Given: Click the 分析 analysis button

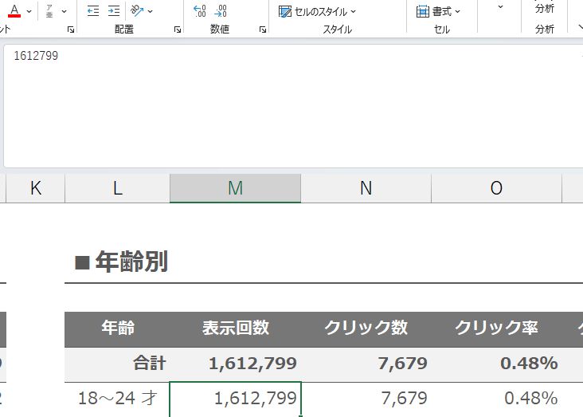Looking at the screenshot, I should pyautogui.click(x=545, y=10).
